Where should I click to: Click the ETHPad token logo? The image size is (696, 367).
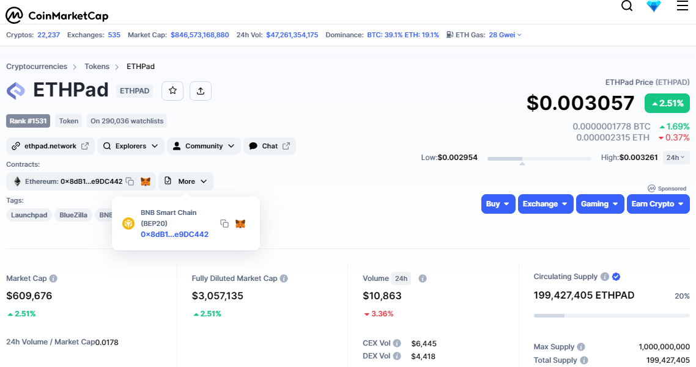(15, 90)
